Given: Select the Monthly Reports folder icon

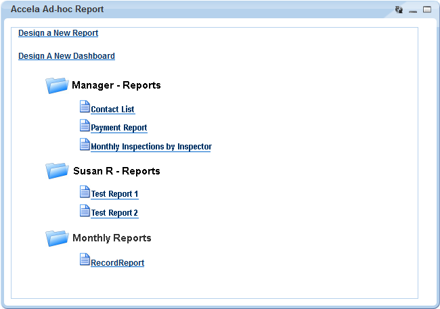Looking at the screenshot, I should point(58,238).
